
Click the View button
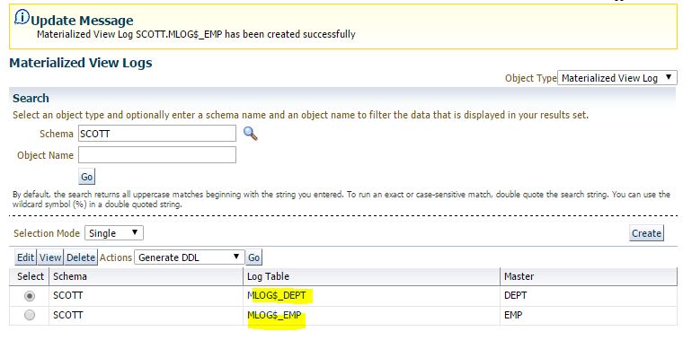pos(50,257)
